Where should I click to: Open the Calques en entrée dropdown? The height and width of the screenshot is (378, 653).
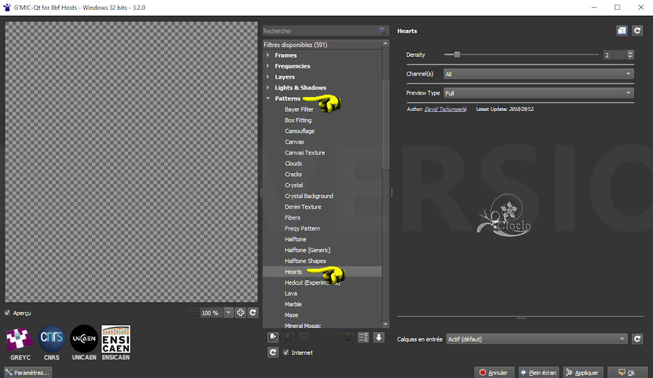[x=536, y=339]
